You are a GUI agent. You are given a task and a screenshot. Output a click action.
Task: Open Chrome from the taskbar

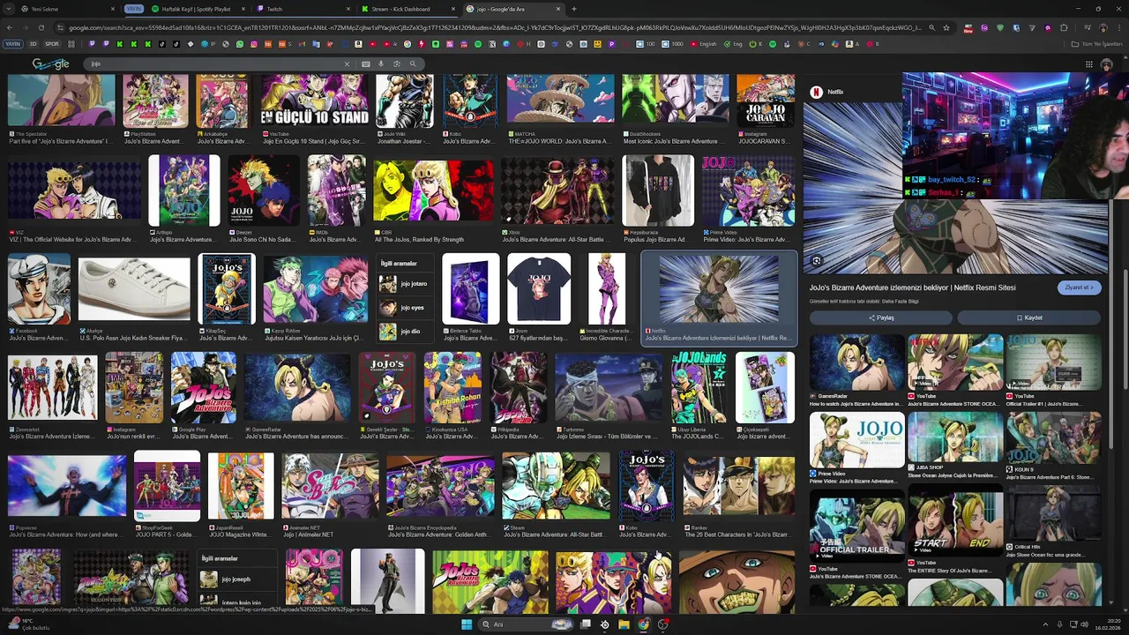(643, 624)
